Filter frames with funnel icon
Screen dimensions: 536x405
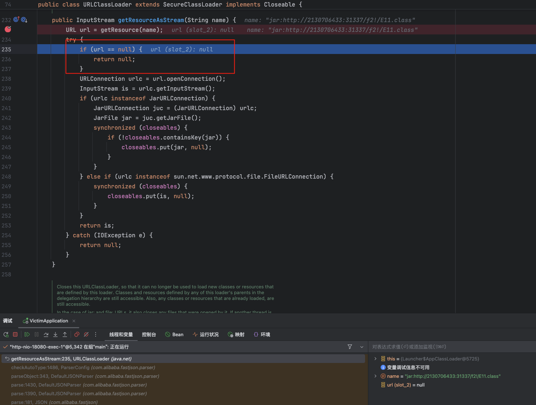(x=350, y=347)
